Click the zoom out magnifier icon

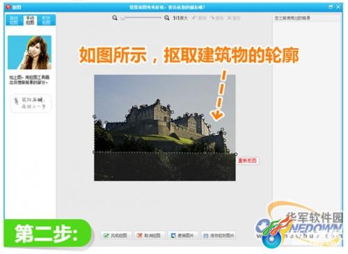tap(115, 18)
